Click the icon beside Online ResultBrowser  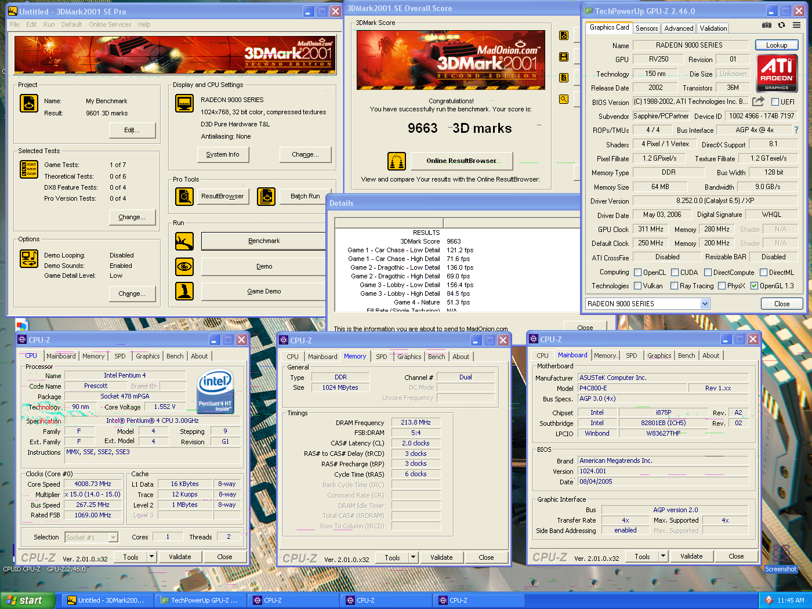397,161
